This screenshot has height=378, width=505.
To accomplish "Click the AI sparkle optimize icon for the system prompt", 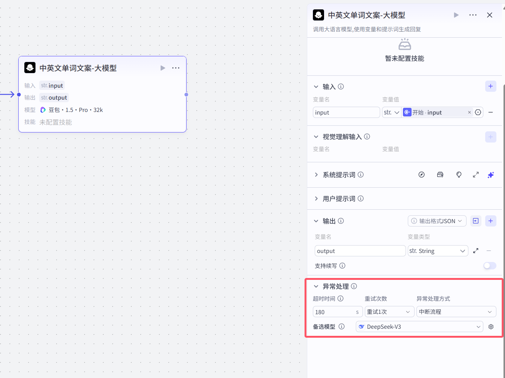I will click(x=491, y=175).
